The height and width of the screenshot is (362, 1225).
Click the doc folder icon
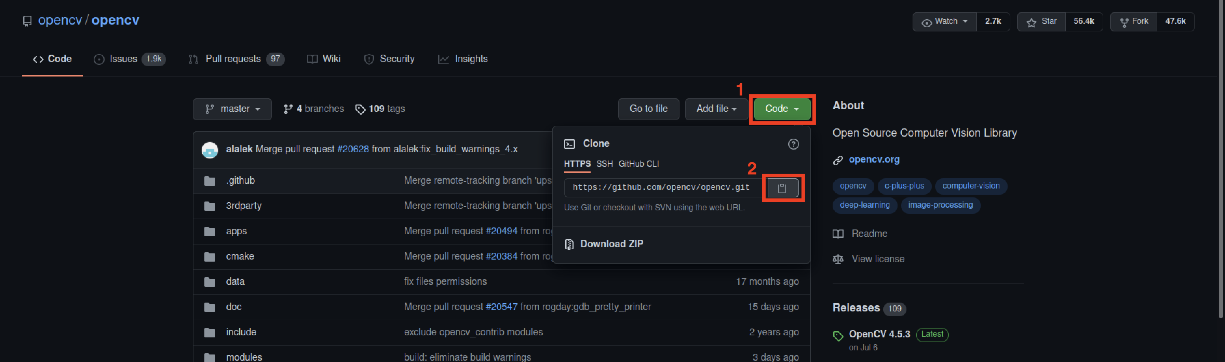(x=210, y=307)
